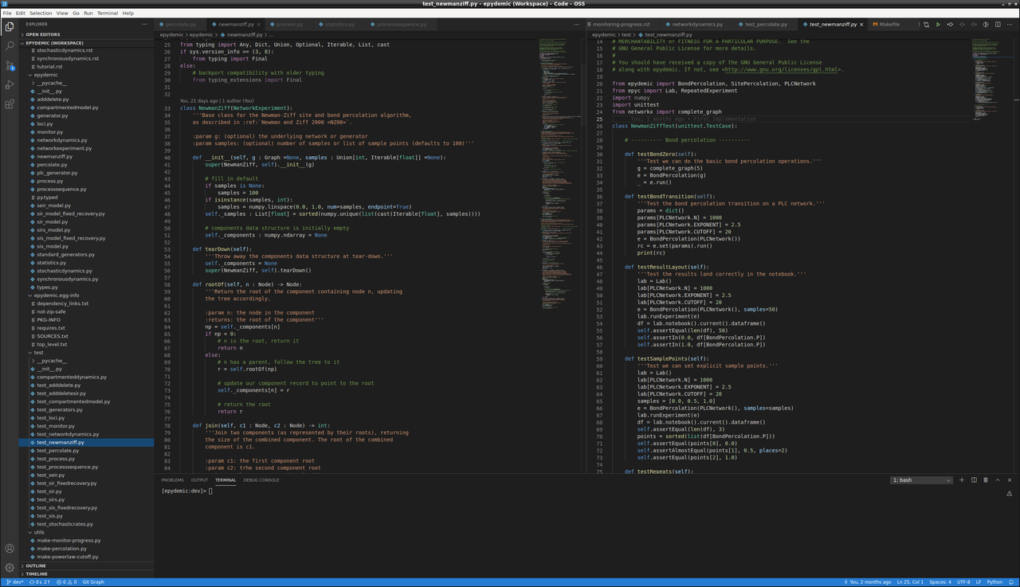The width and height of the screenshot is (1020, 587).
Task: Click the Open Changes compare icon
Action: click(x=926, y=25)
